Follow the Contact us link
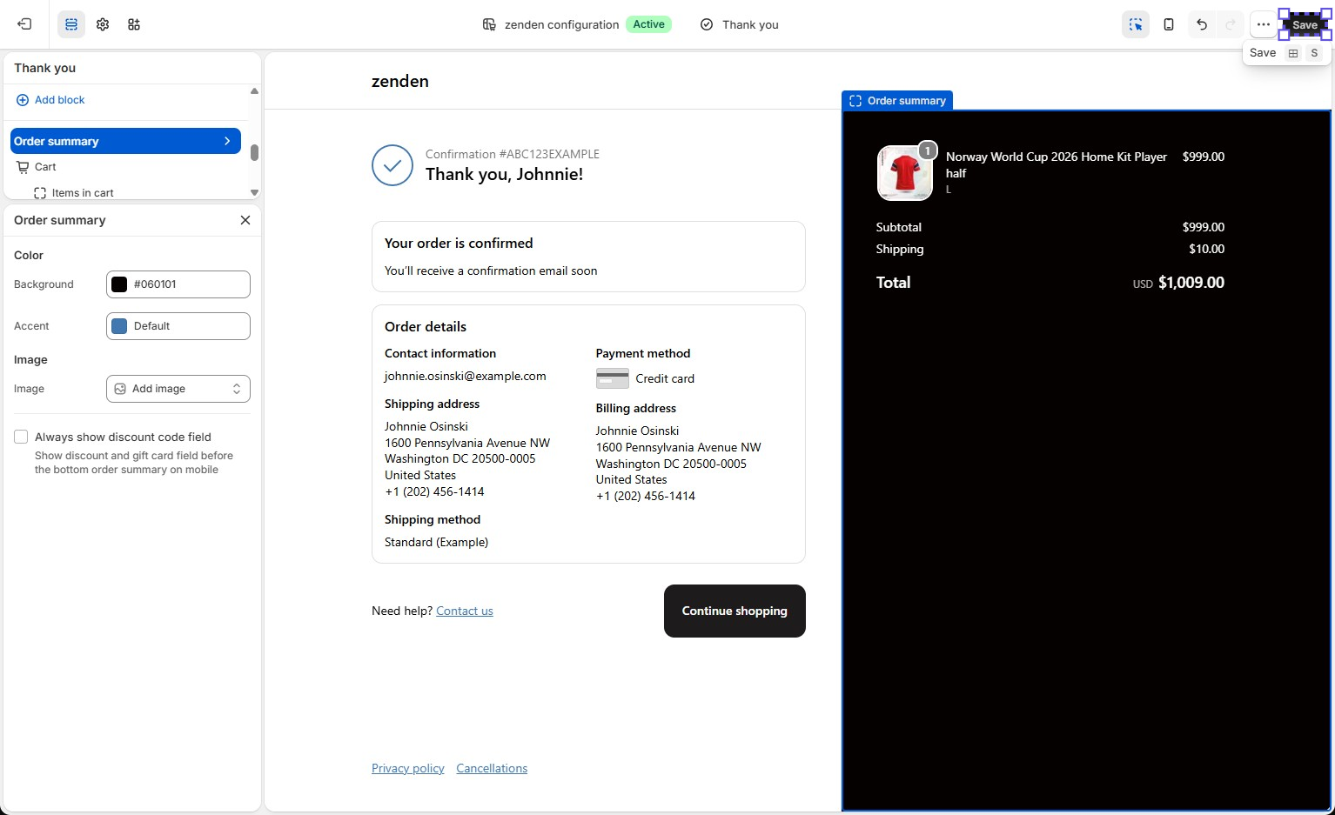Screen dimensions: 1335x815 (x=465, y=611)
